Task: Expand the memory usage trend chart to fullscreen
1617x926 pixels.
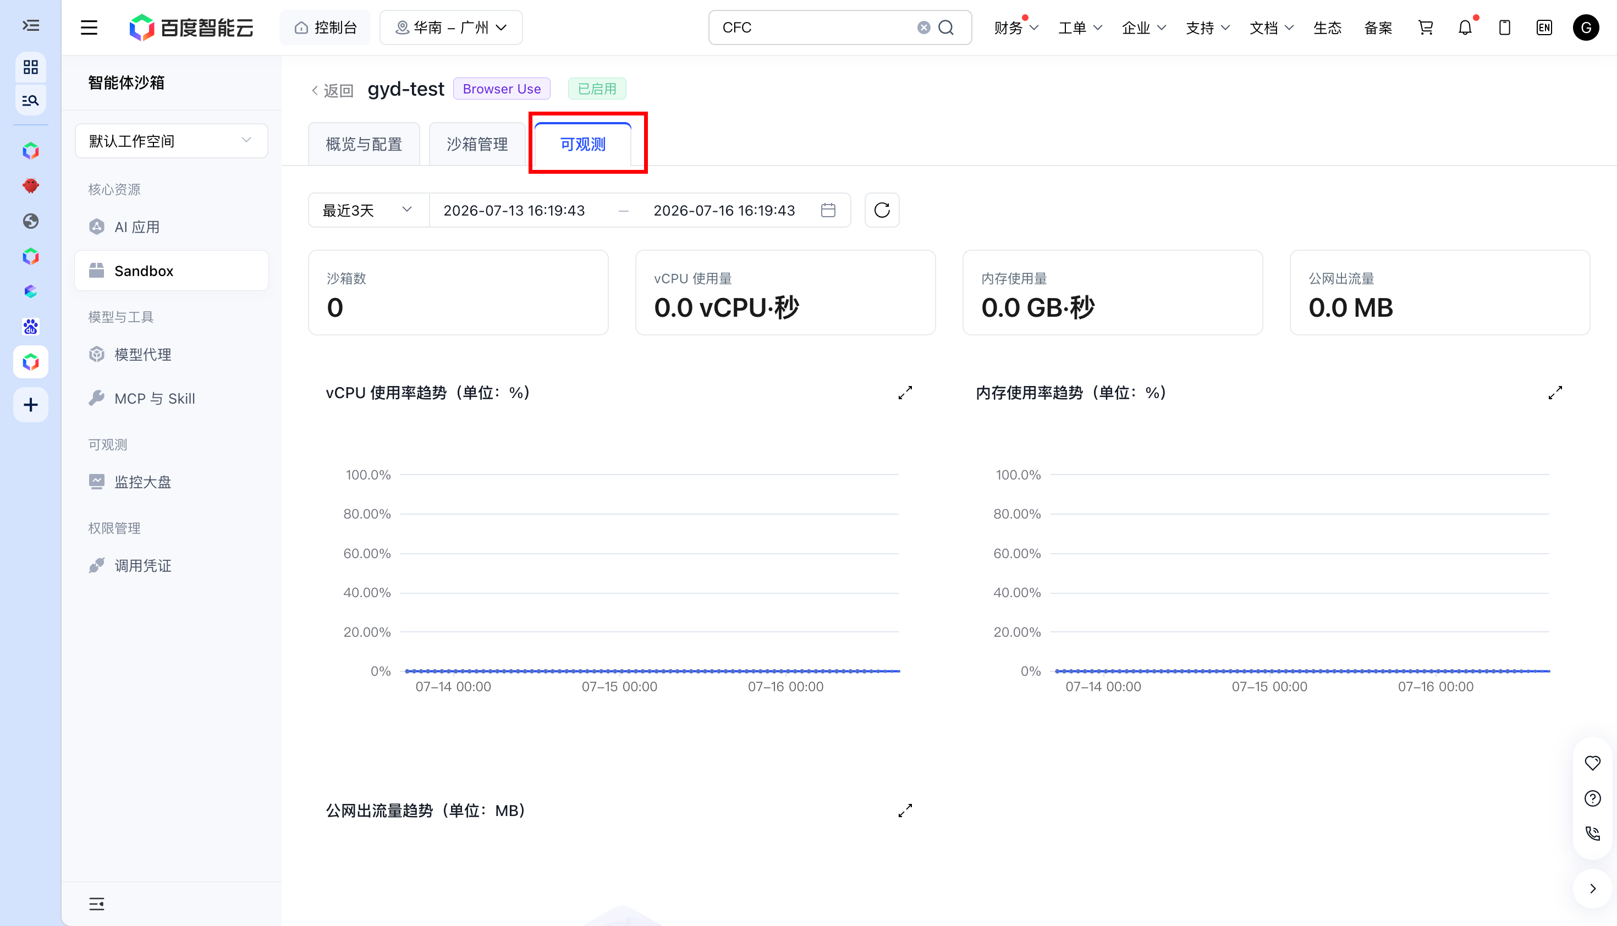Action: coord(1555,393)
